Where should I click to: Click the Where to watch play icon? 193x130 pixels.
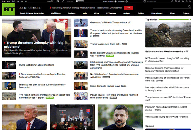pos(115,1)
